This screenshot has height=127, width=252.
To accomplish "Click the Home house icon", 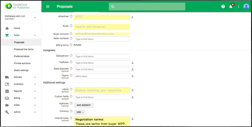I will pyautogui.click(x=7, y=28).
